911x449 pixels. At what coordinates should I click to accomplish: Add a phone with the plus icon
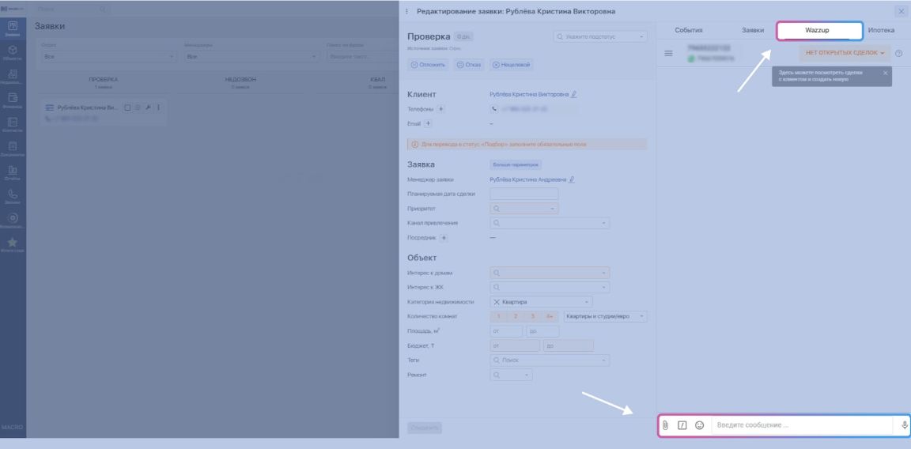[441, 109]
